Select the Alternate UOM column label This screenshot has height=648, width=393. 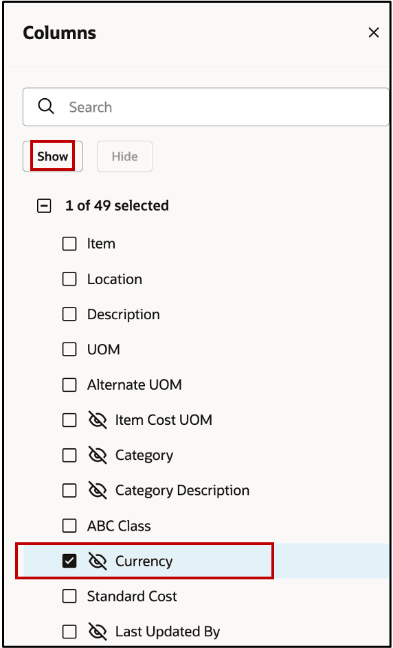pos(135,385)
